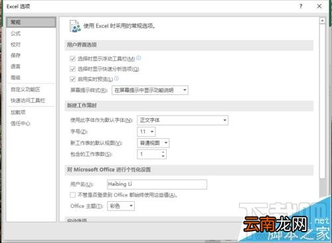Open the 字号 font size dropdown
Screen dimensions: 332x243
(x=146, y=131)
